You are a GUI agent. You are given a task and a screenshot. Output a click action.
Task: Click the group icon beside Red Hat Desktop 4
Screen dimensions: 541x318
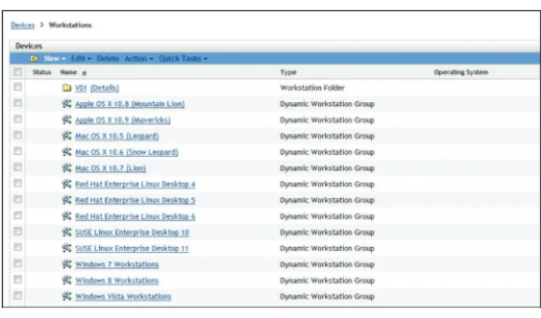point(67,184)
